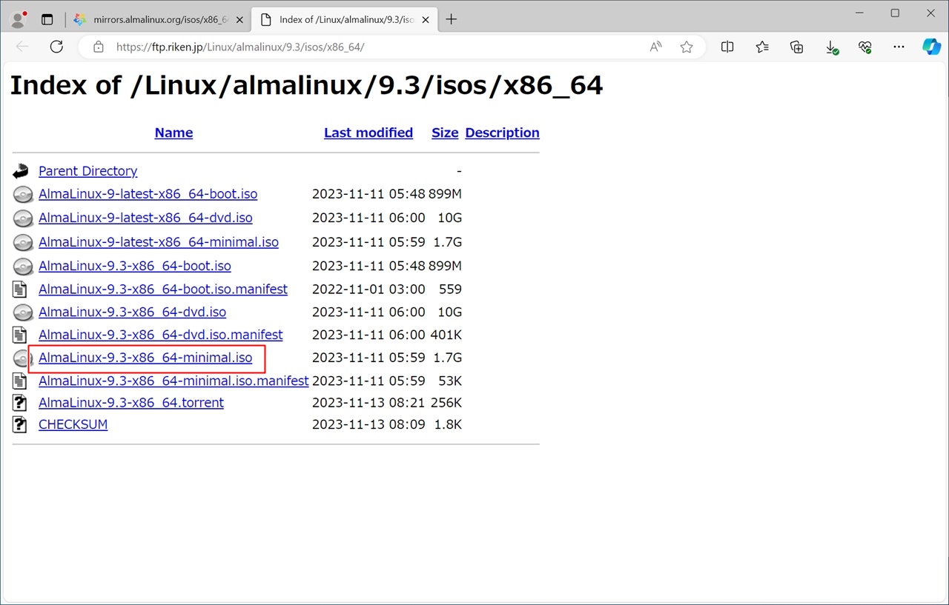This screenshot has height=605, width=949.
Task: Open the Downloads icon
Action: point(831,47)
